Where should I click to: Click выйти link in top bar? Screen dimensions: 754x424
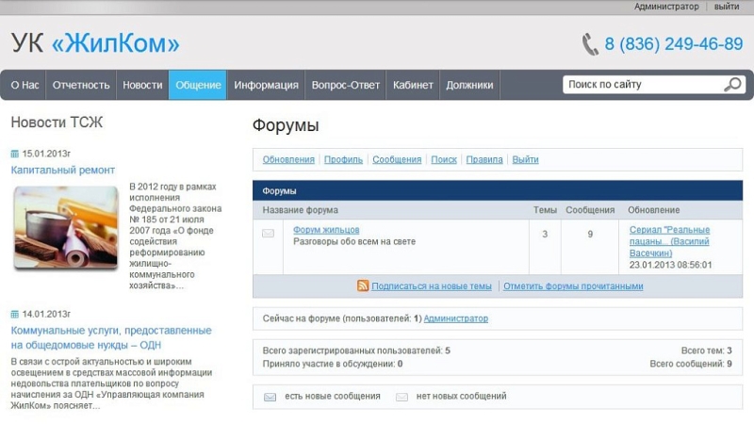(727, 7)
